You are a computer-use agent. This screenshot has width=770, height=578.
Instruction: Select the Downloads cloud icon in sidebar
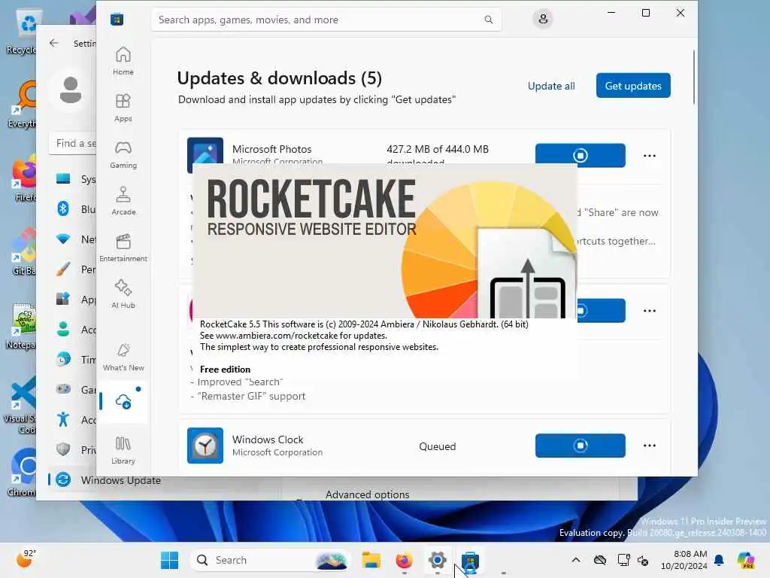(x=123, y=402)
